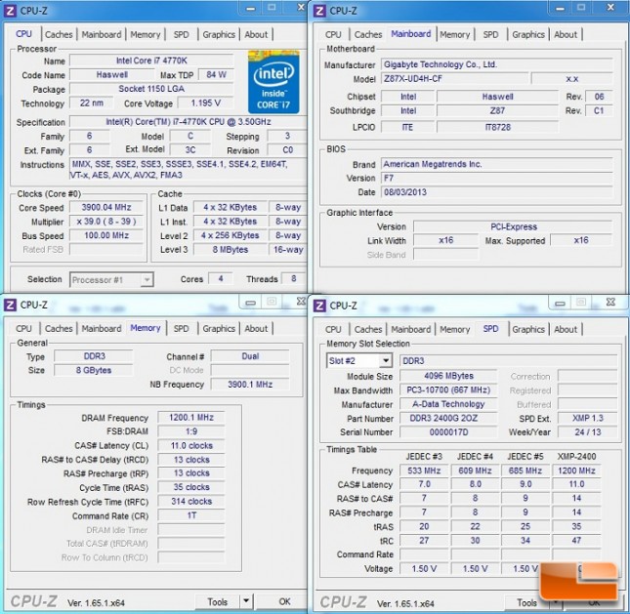The height and width of the screenshot is (614, 630).
Task: Select CPU tab in Memory window
Action: [x=23, y=329]
